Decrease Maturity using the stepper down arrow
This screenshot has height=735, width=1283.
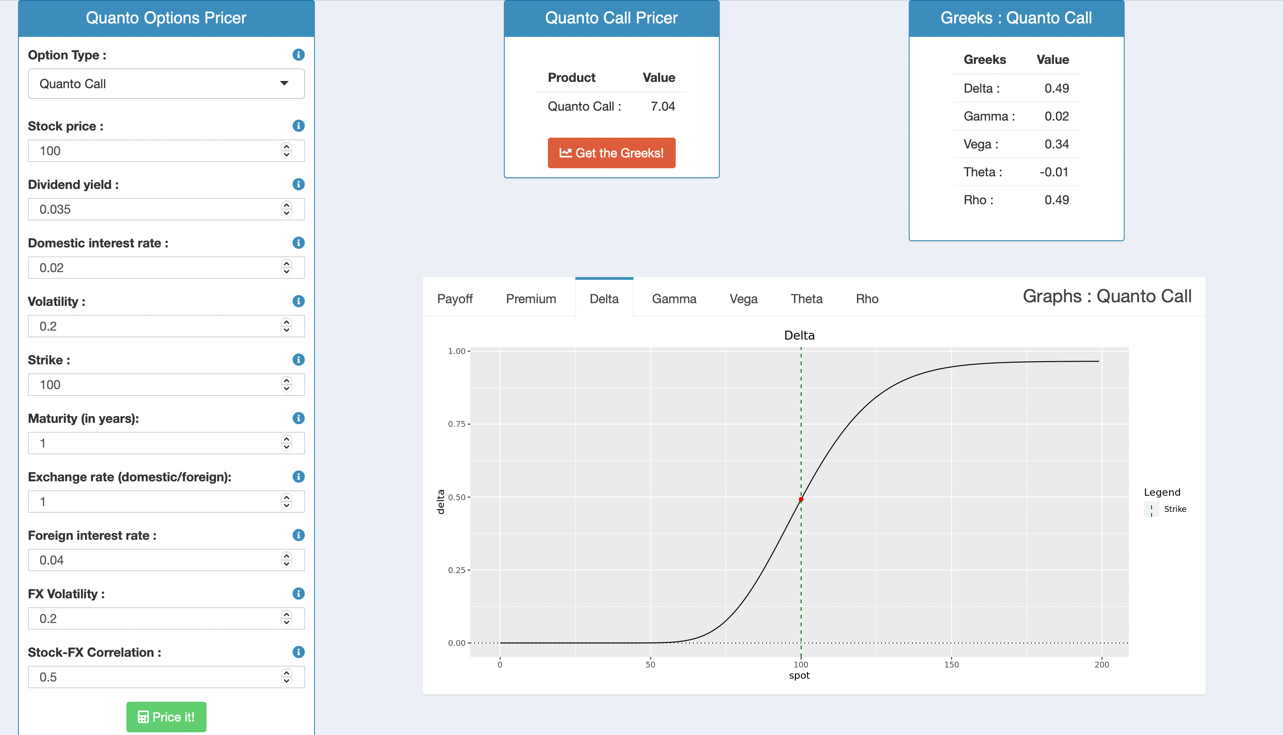tap(286, 447)
